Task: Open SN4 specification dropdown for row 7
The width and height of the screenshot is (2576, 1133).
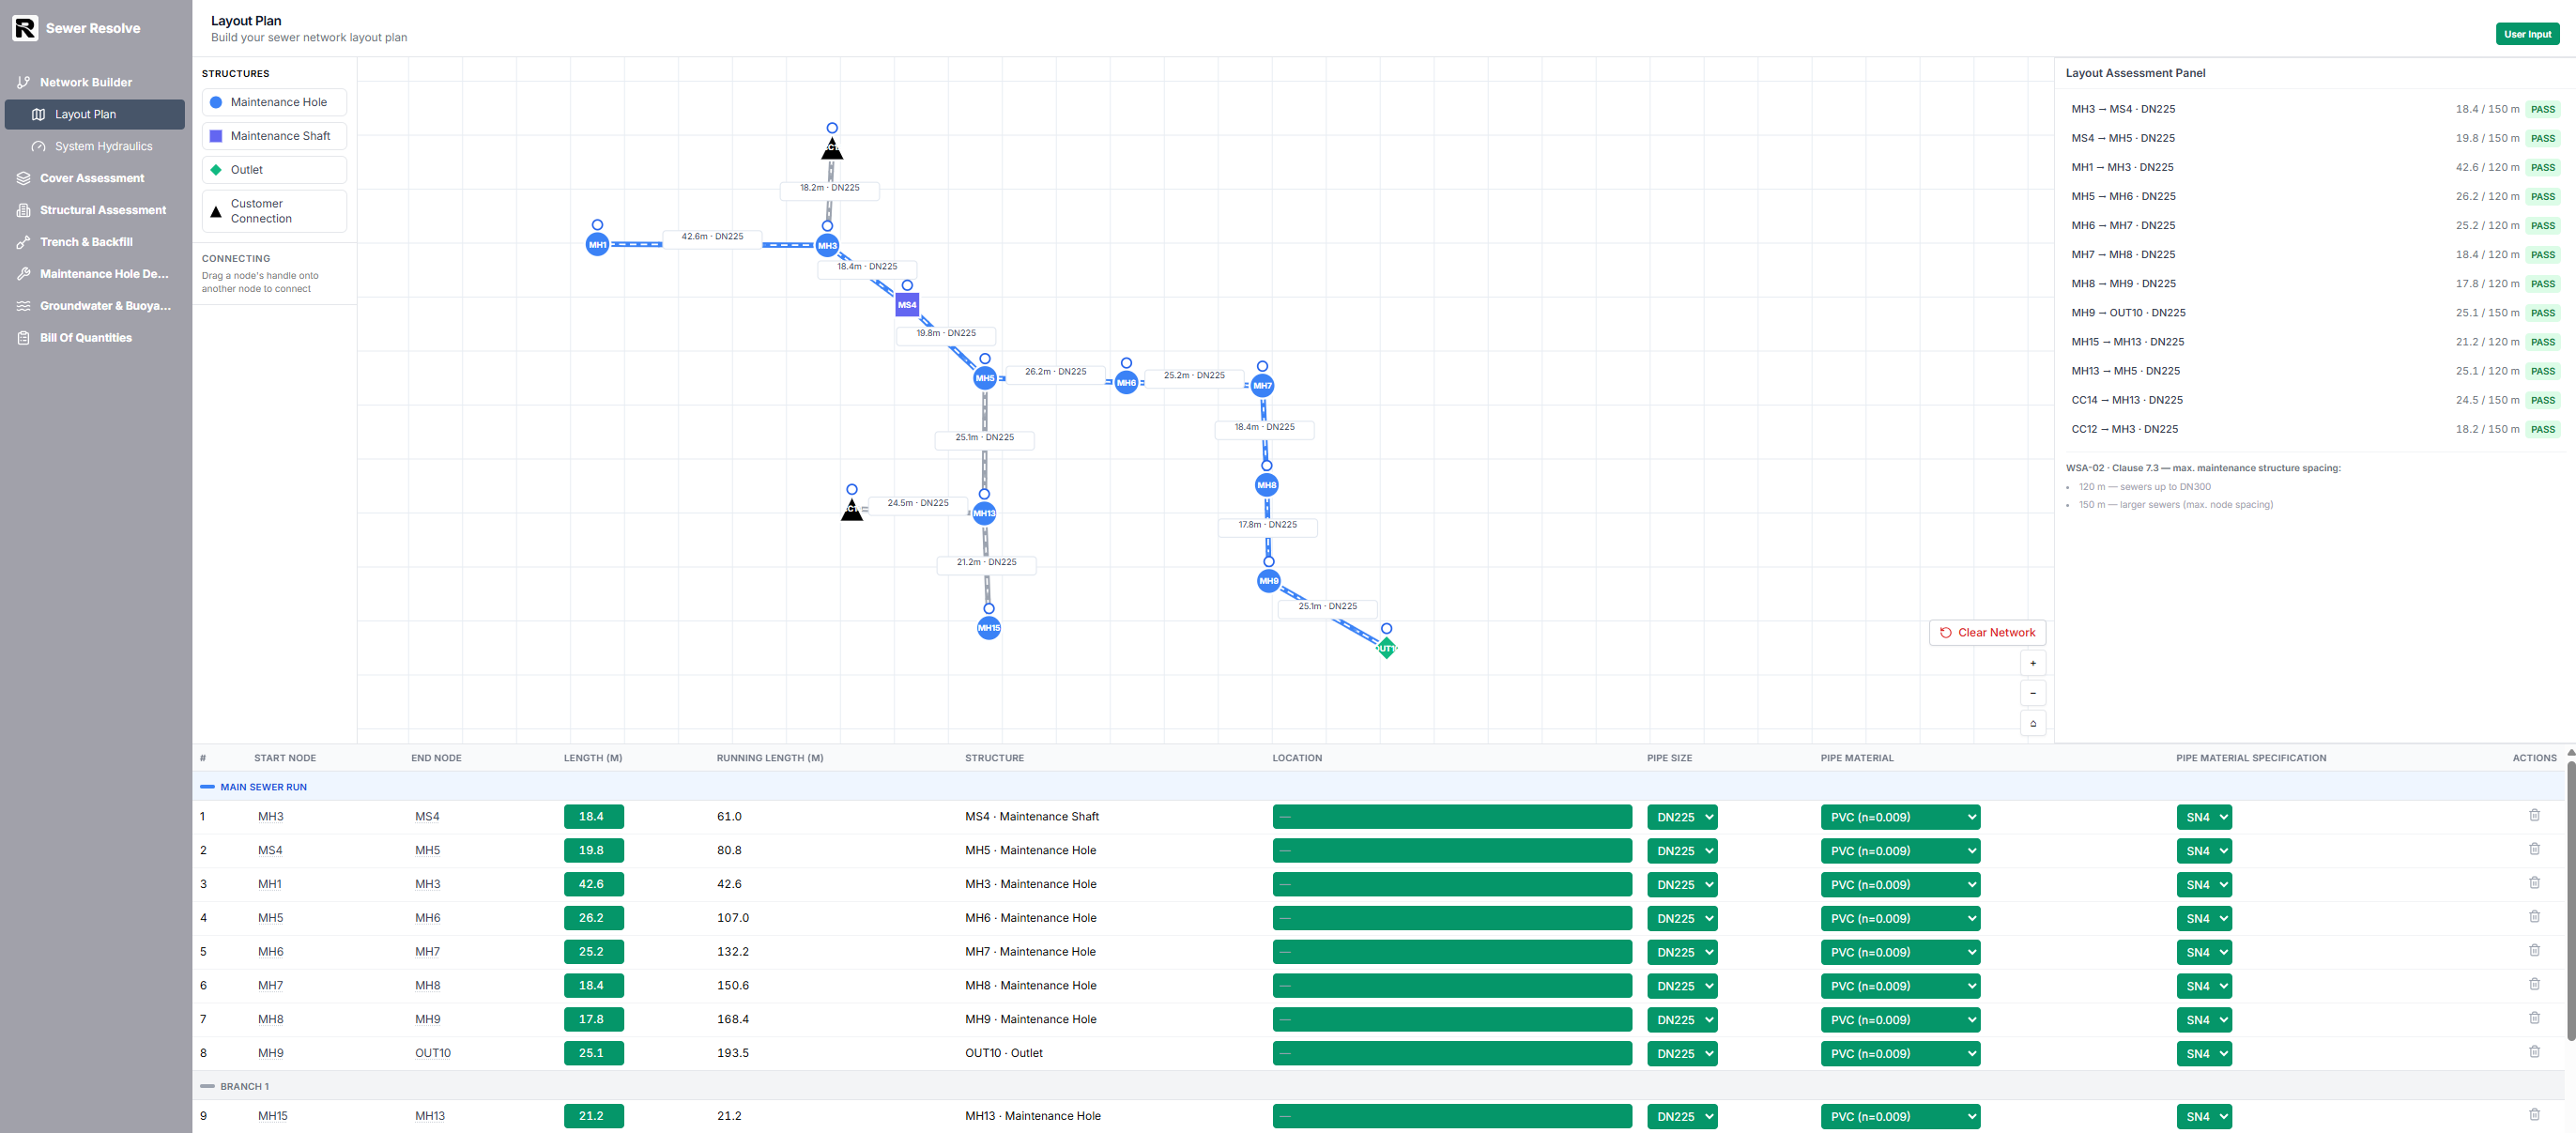Action: click(2204, 1020)
